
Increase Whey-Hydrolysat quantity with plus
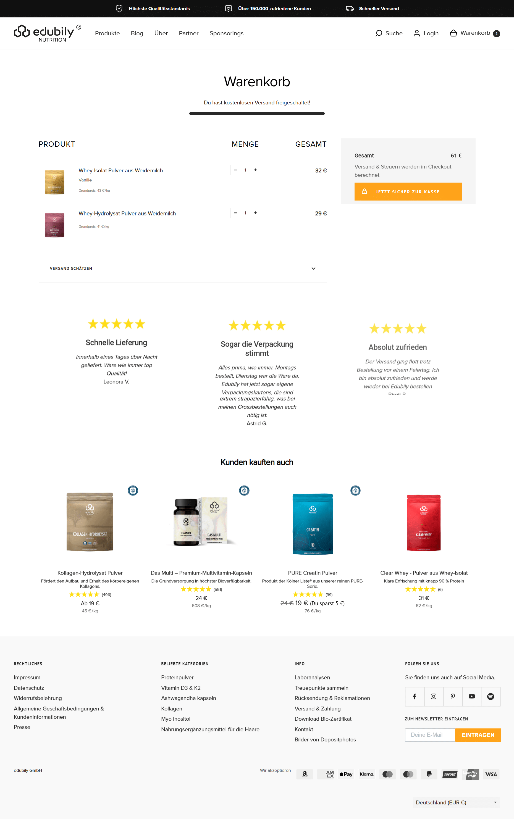pos(255,213)
